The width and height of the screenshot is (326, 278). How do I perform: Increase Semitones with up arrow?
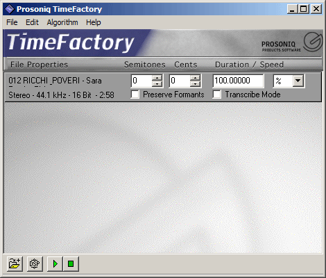(x=157, y=78)
